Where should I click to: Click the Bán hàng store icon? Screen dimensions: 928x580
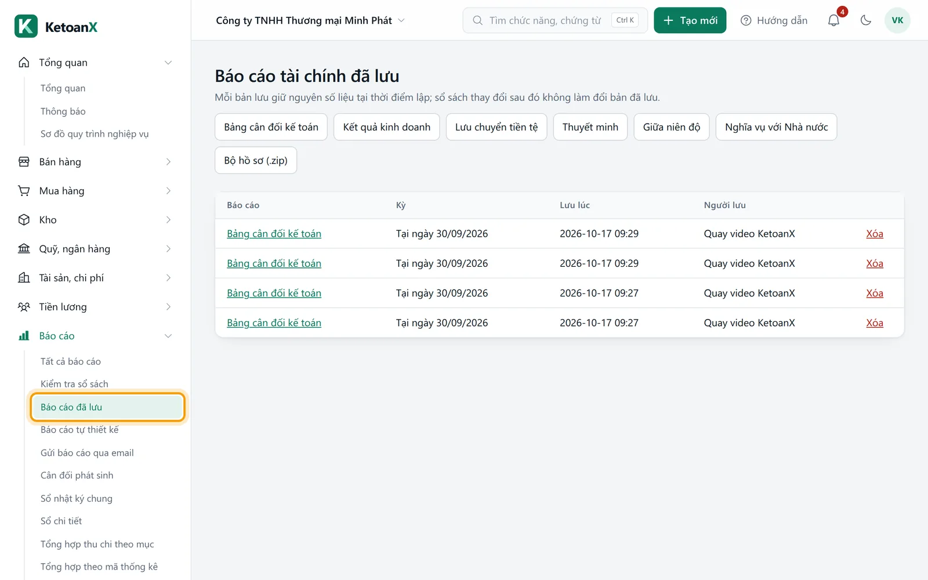(24, 162)
